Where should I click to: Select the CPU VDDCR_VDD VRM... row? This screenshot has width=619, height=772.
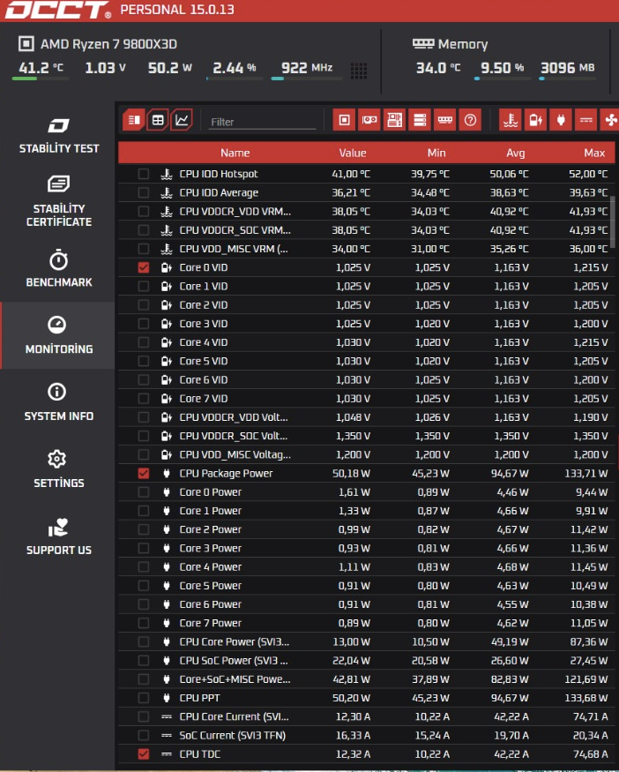click(367, 211)
